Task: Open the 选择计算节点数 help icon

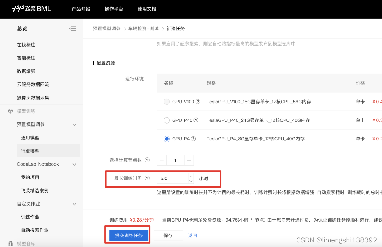Action: 148,160
